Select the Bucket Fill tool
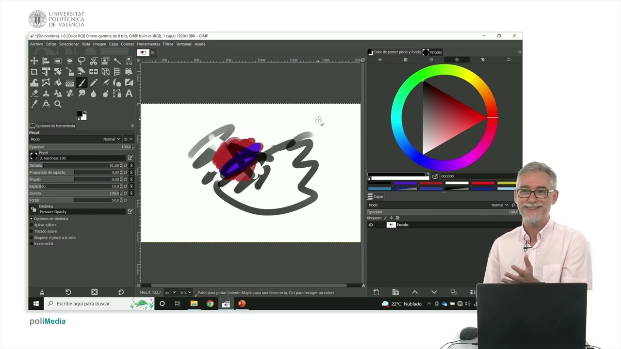The width and height of the screenshot is (621, 349). [58, 82]
